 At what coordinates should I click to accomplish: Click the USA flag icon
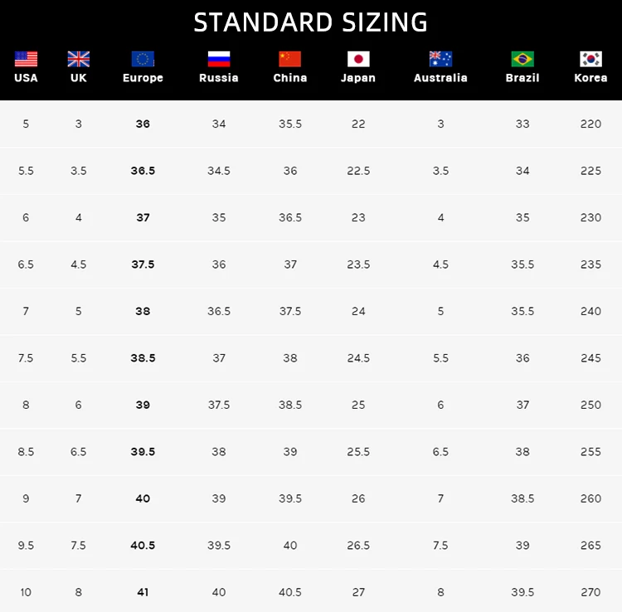click(27, 59)
